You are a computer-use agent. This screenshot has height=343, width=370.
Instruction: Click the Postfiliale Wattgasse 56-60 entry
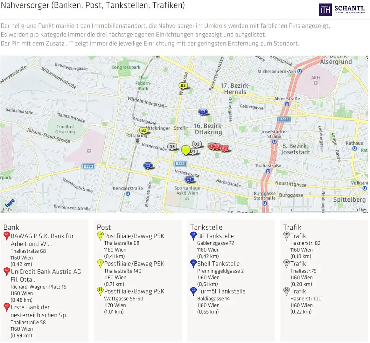pyautogui.click(x=131, y=301)
